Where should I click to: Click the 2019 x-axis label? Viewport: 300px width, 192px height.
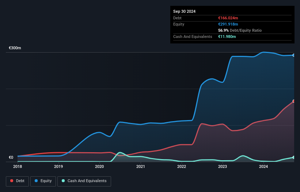[58, 166]
